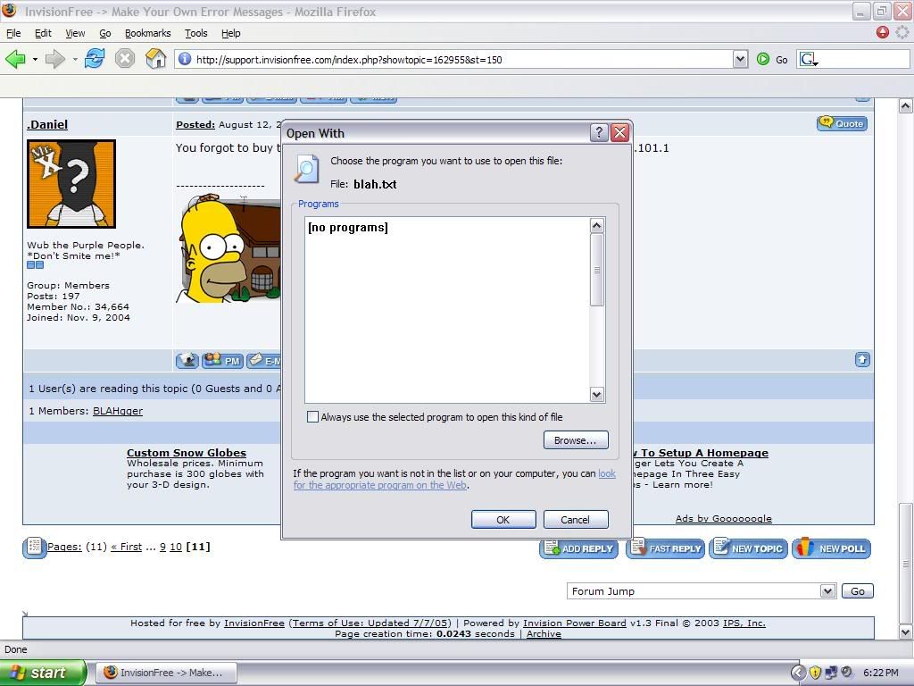914x686 pixels.
Task: Click the network computers tray icon
Action: pos(831,673)
